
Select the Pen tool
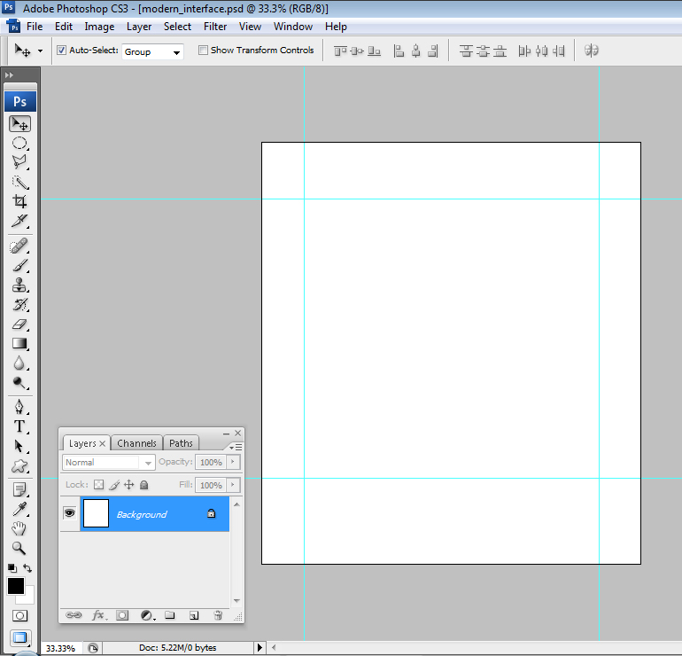[19, 407]
